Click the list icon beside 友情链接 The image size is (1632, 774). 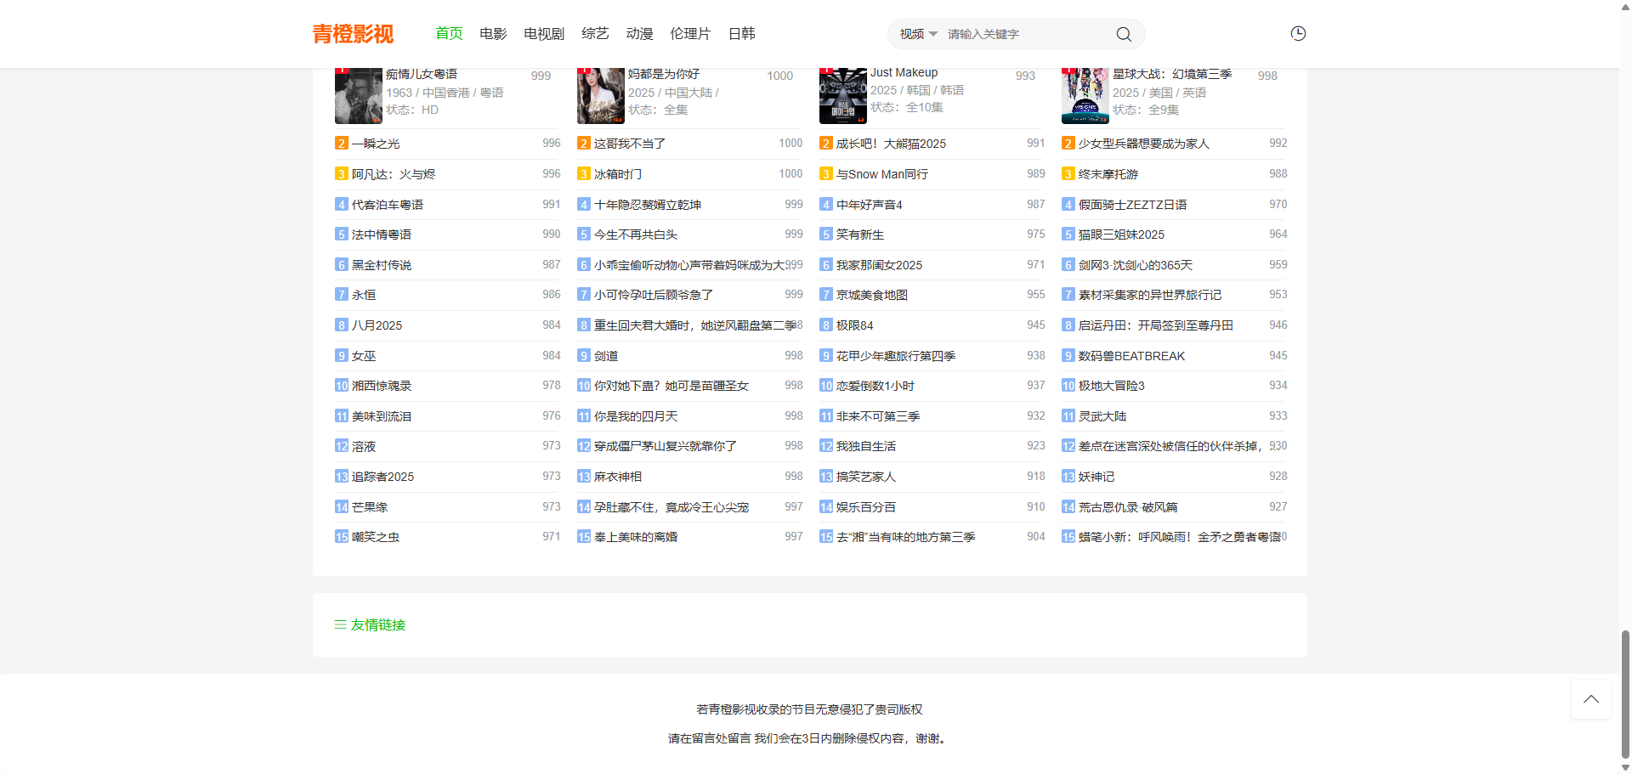[x=339, y=624]
